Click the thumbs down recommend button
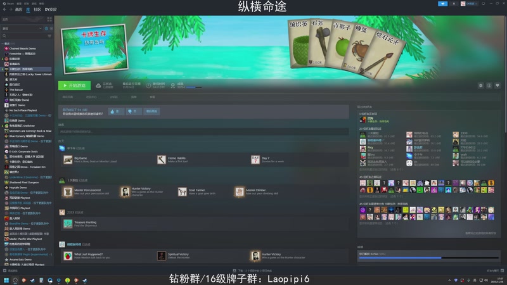507x285 pixels. pyautogui.click(x=133, y=111)
